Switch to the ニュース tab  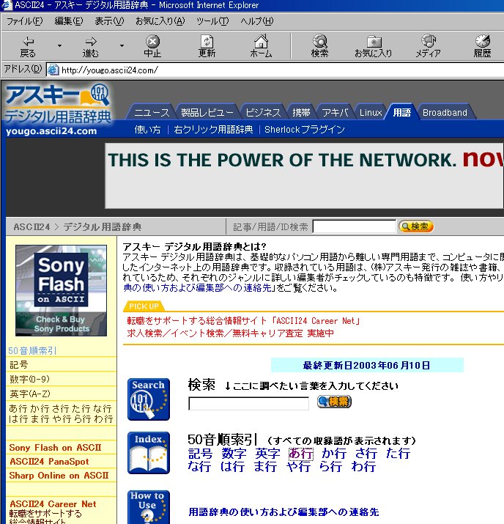[x=152, y=113]
